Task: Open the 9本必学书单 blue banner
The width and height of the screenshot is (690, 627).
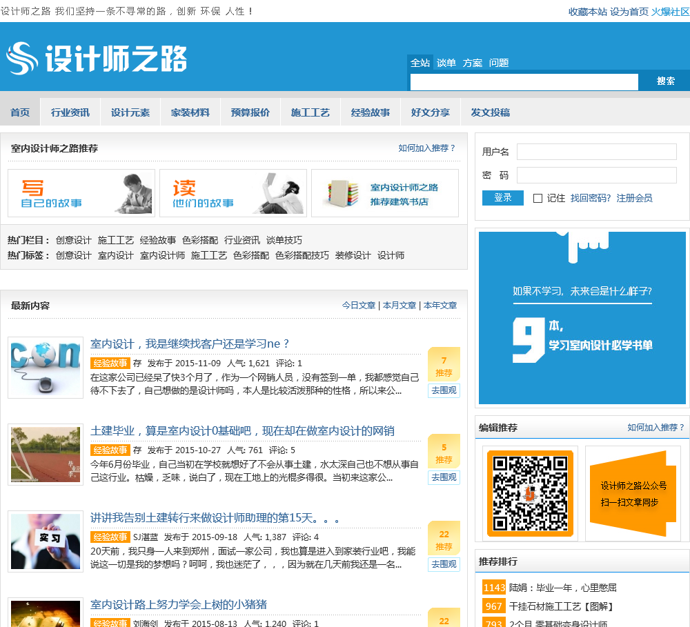Action: [x=582, y=317]
